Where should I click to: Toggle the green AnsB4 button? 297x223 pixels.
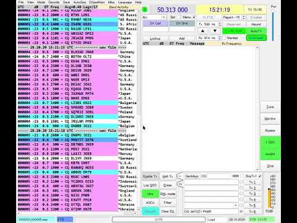point(270,154)
